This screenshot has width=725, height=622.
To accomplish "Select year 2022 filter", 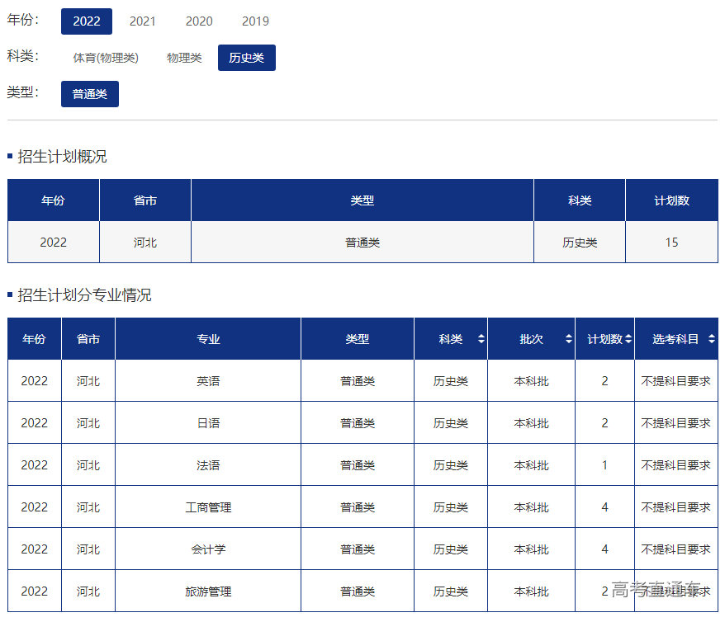I will pyautogui.click(x=87, y=21).
